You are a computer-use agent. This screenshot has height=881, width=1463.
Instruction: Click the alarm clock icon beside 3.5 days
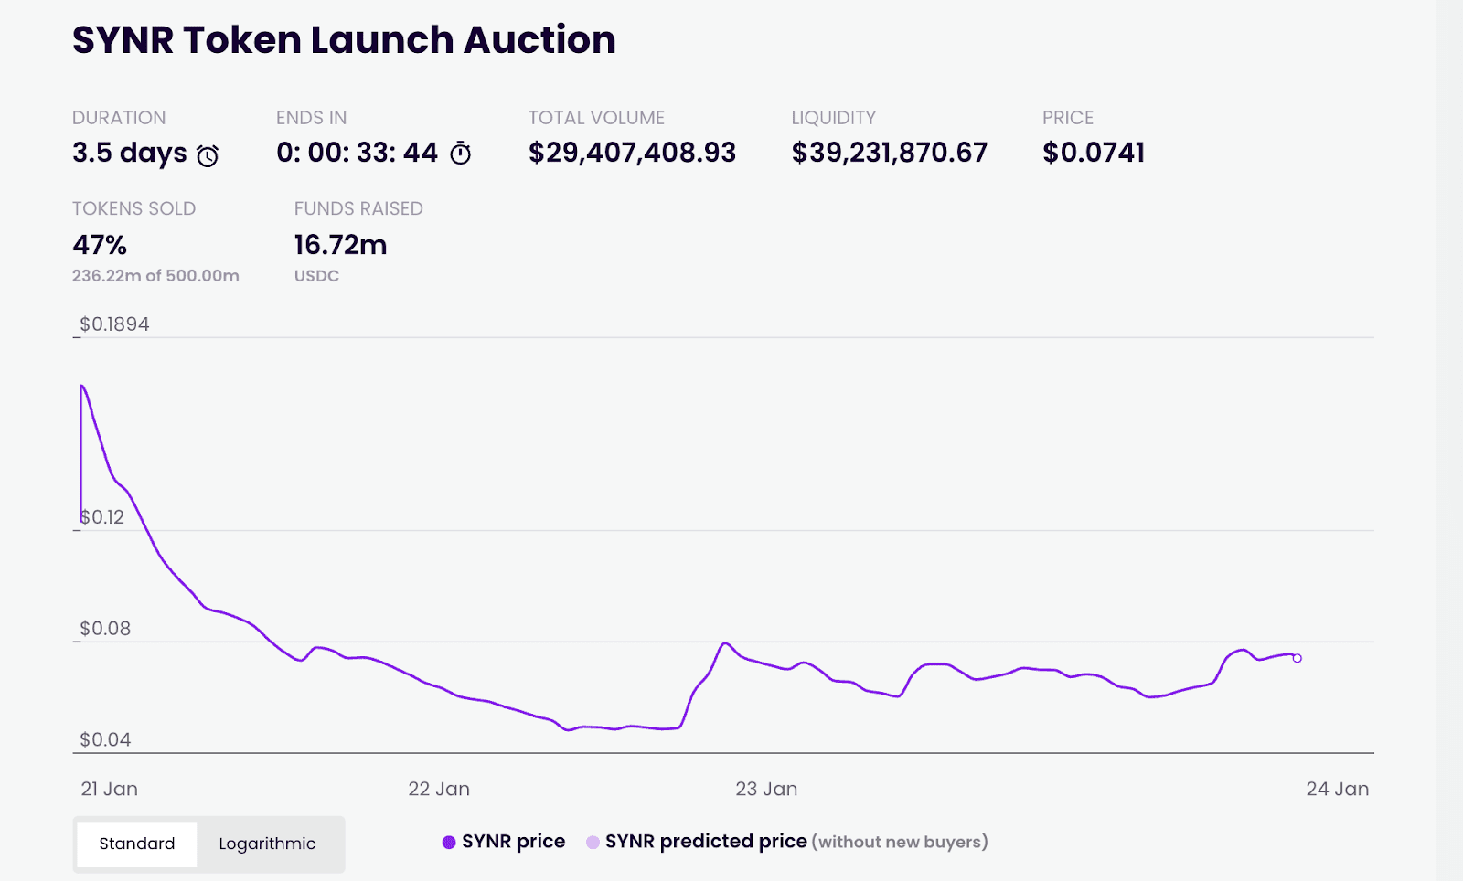[208, 155]
